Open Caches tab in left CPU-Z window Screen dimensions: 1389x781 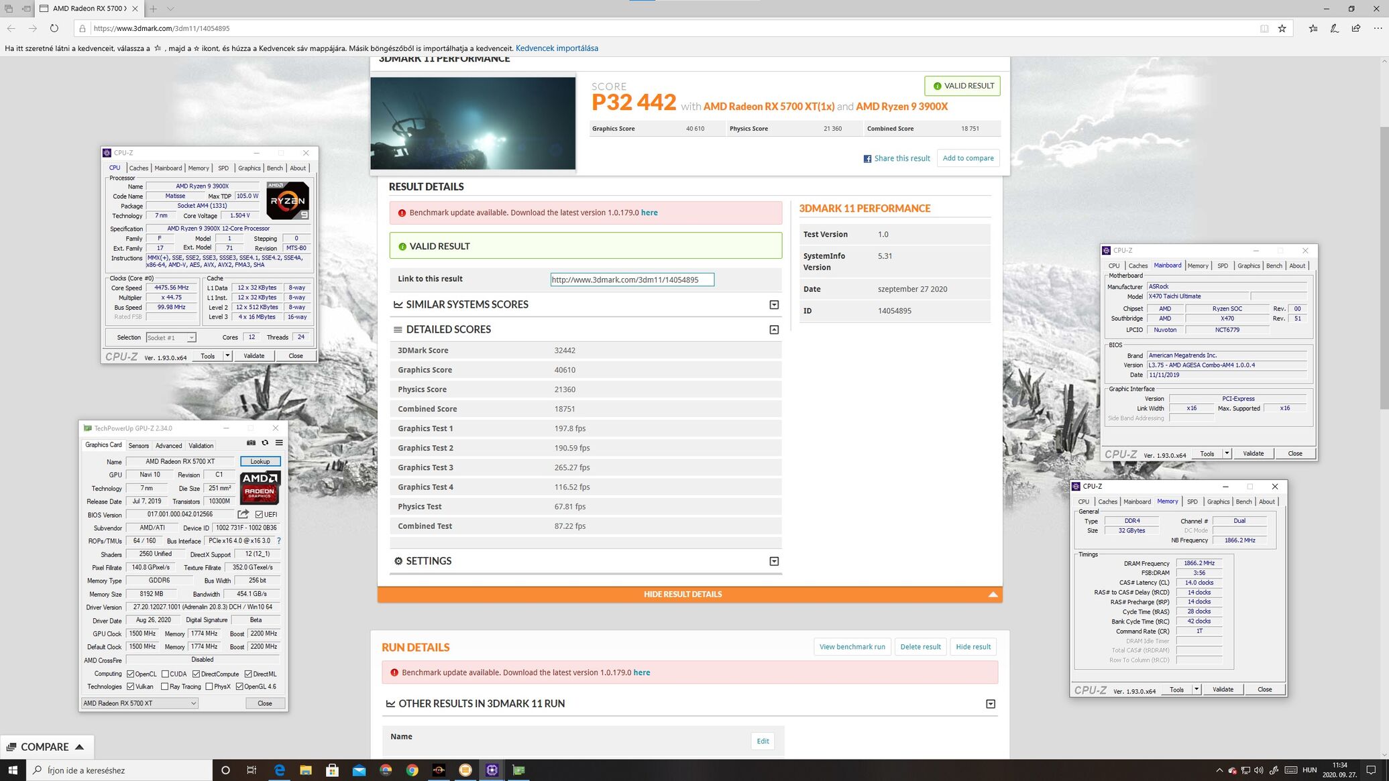(x=138, y=168)
